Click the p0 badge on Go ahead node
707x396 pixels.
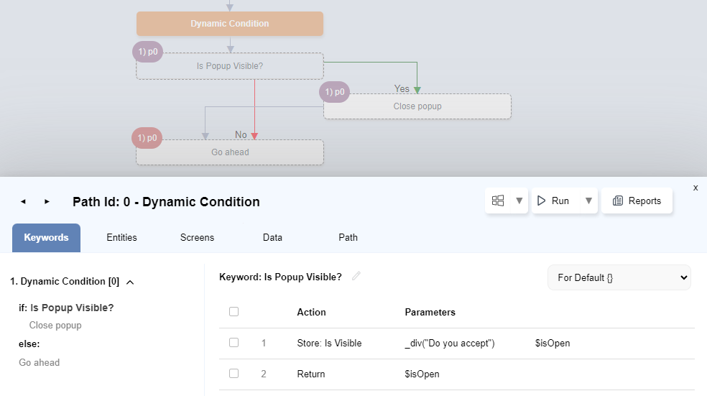[x=147, y=138]
